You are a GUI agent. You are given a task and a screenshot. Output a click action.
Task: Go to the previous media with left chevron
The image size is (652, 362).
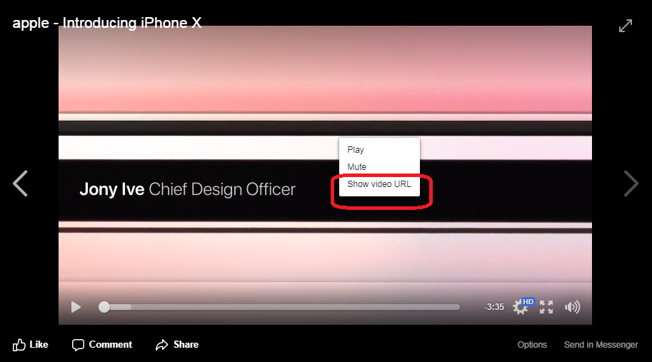tap(20, 183)
